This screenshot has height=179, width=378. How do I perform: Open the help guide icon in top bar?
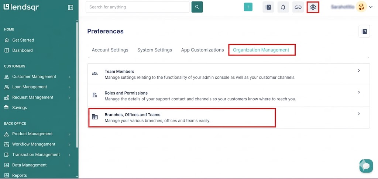coord(268,7)
